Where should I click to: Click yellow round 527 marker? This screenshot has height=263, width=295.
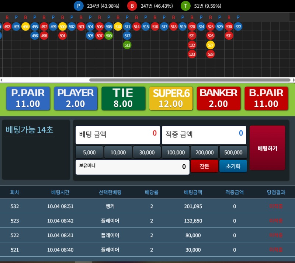click(211, 45)
